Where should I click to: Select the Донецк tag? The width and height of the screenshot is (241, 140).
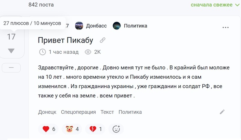(47, 112)
